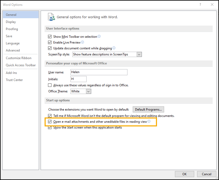Disable the Enable Live Preview checkbox
The width and height of the screenshot is (219, 180).
[x=50, y=42]
